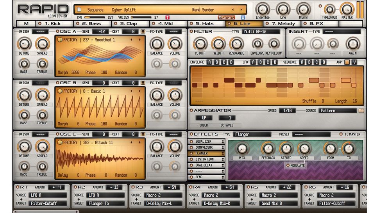The height and width of the screenshot is (213, 379).
Task: Select Sequence C modulation button
Action: pos(316,62)
